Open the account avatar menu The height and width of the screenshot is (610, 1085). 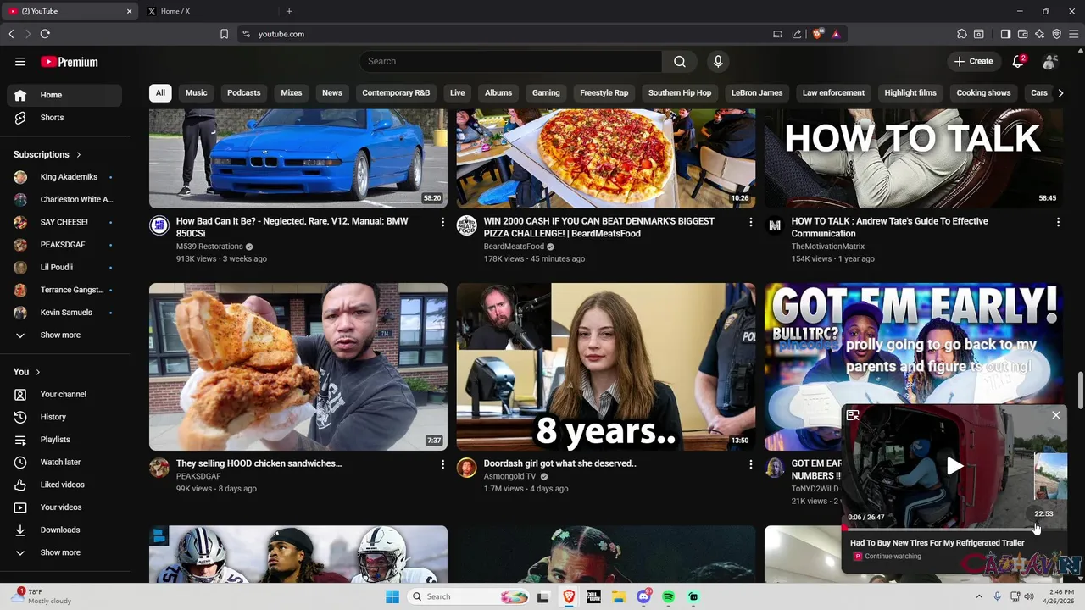[x=1050, y=62]
